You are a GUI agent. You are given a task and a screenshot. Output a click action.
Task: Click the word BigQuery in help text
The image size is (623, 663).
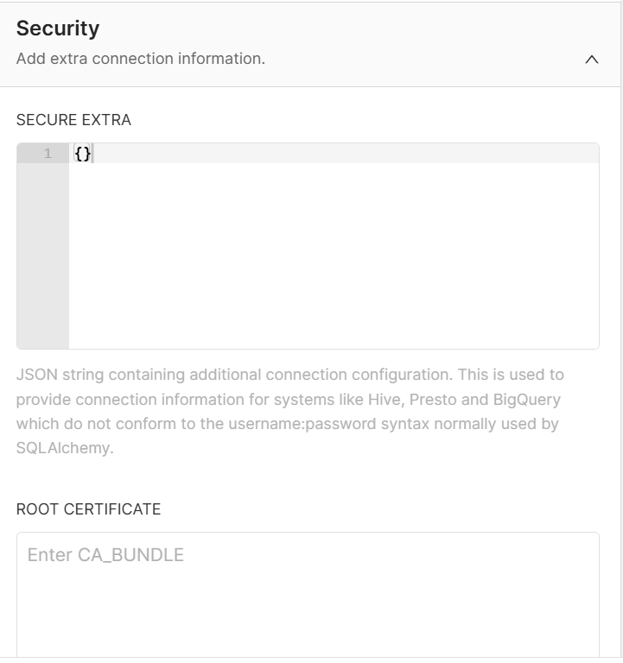(526, 400)
